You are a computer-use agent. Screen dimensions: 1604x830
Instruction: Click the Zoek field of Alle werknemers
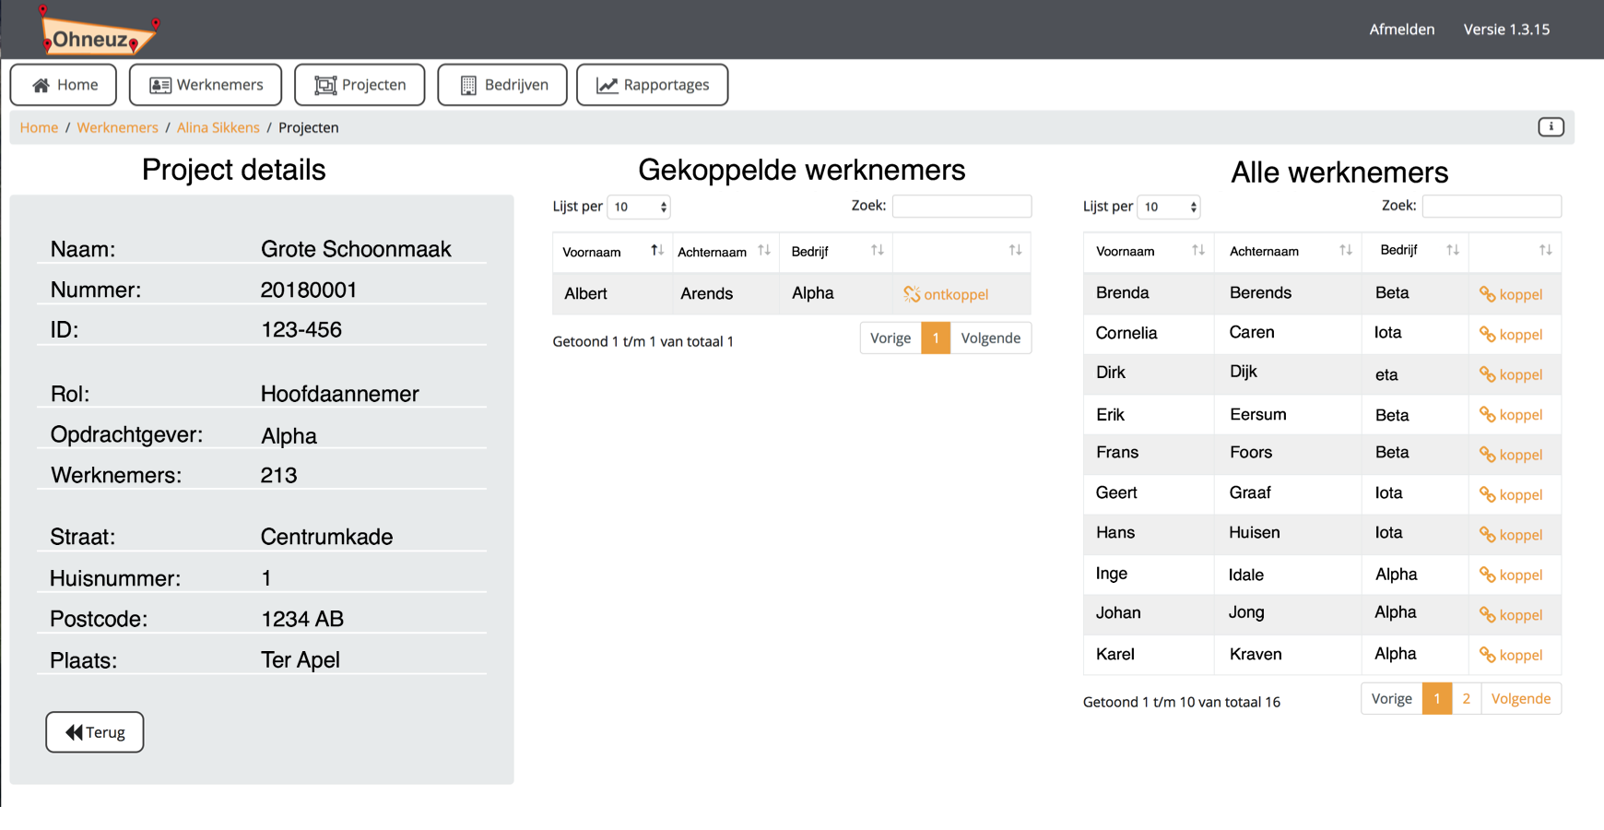point(1492,206)
